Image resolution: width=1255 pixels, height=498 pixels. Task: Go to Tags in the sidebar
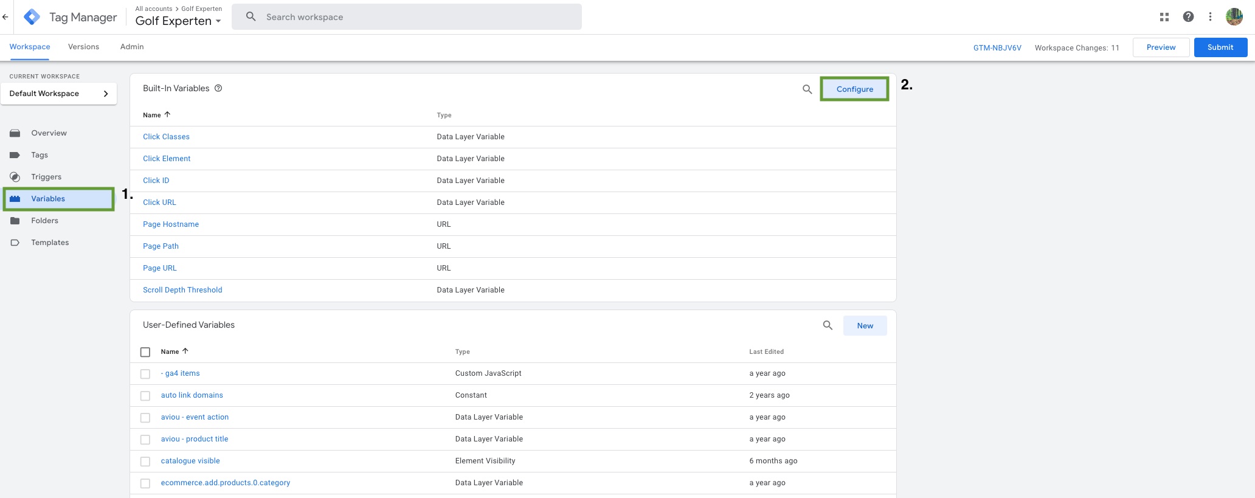pyautogui.click(x=40, y=155)
